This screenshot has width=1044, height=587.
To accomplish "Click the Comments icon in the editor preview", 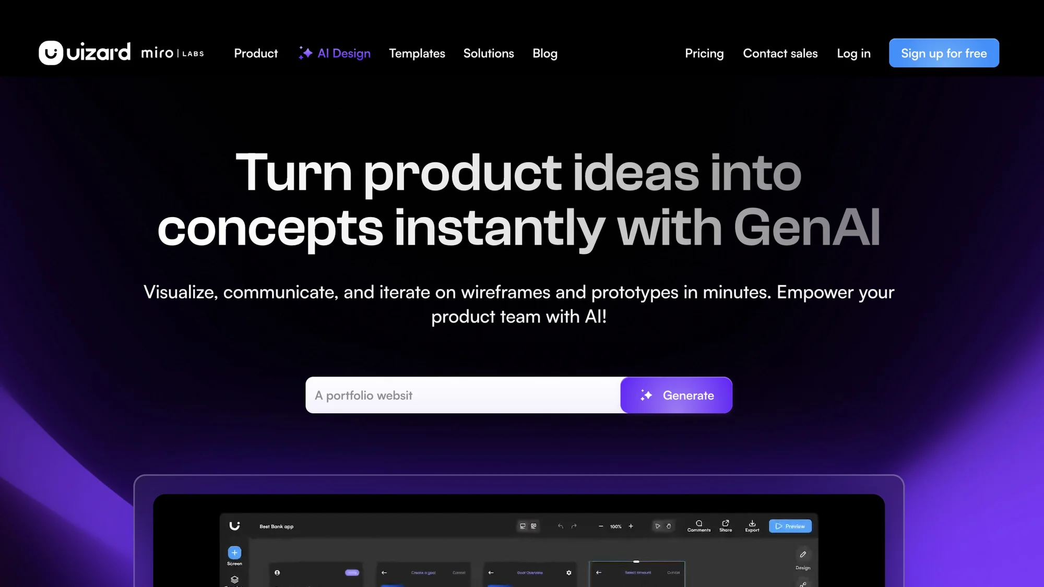I will tap(698, 524).
